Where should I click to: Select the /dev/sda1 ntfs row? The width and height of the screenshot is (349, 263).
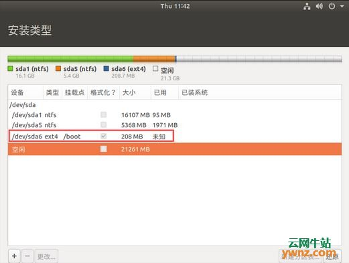175,115
